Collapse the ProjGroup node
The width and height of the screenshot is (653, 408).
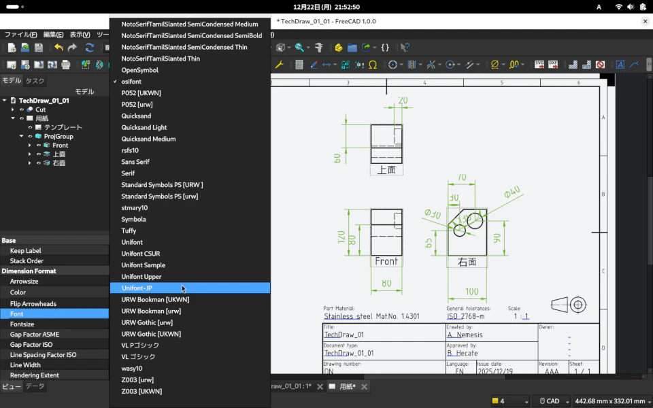(x=21, y=136)
